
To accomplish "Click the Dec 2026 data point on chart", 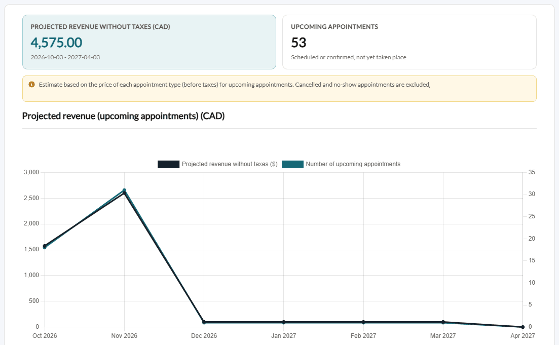I will [x=204, y=322].
